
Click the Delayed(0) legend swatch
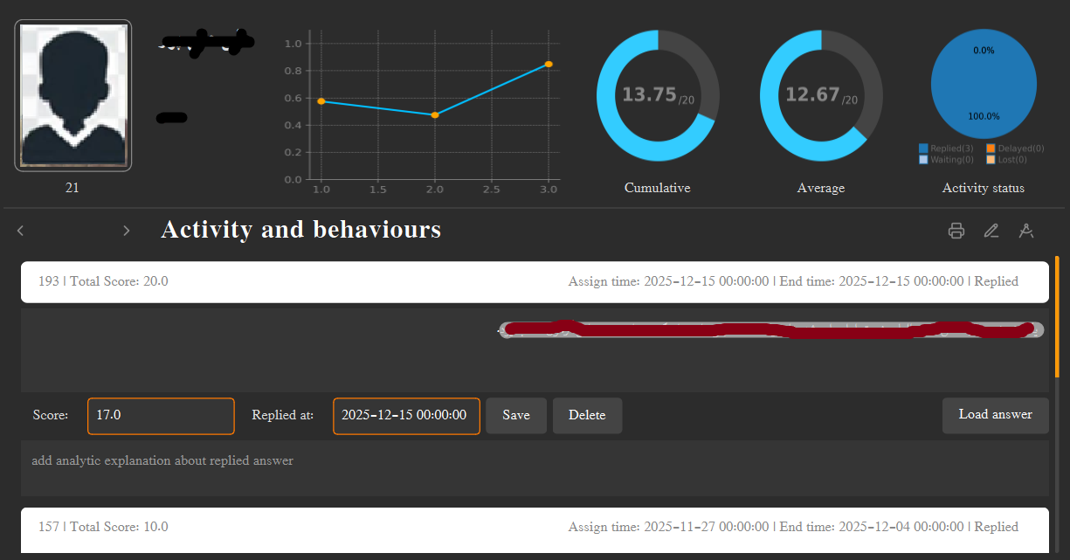991,149
